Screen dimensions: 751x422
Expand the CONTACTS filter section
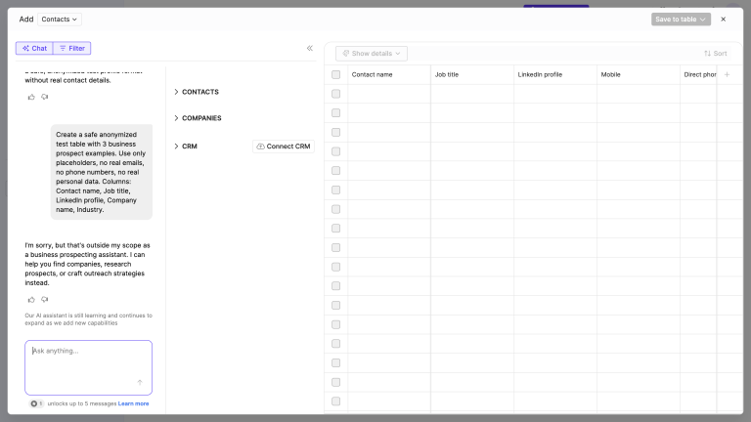197,92
